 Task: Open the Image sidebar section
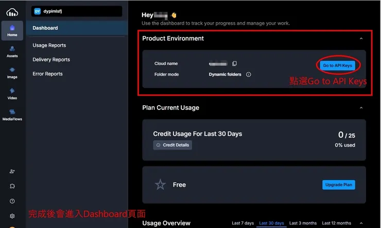click(x=12, y=73)
